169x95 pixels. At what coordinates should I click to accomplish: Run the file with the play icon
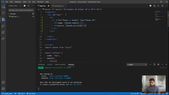tap(158, 6)
